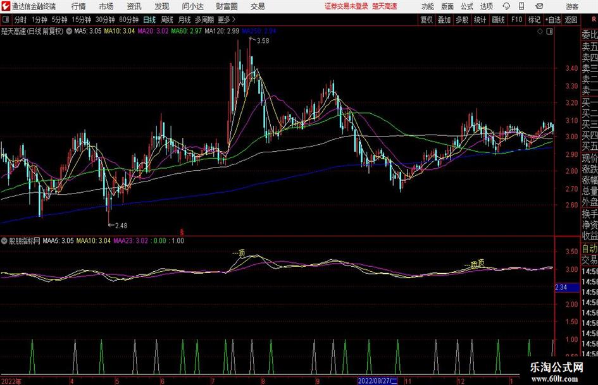
Task: Click the 游客 account label
Action: pos(571,6)
